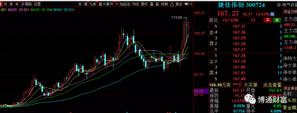297x113 pixels.
Task: Add stock via 加自选 button
Action: click(x=125, y=4)
